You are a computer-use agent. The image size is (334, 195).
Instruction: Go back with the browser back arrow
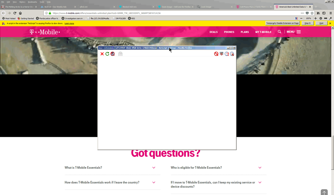click(4, 13)
